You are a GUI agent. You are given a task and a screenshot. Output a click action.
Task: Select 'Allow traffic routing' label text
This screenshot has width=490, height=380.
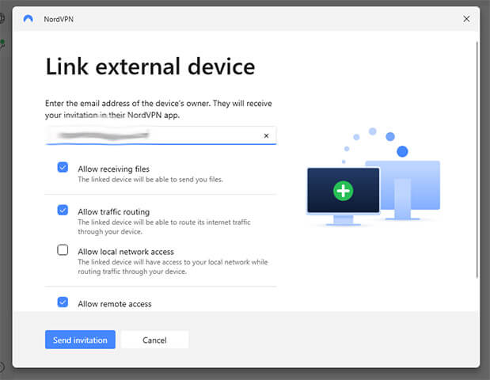click(114, 212)
